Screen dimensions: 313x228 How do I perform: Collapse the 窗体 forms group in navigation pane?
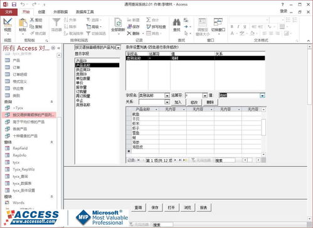coord(51,142)
